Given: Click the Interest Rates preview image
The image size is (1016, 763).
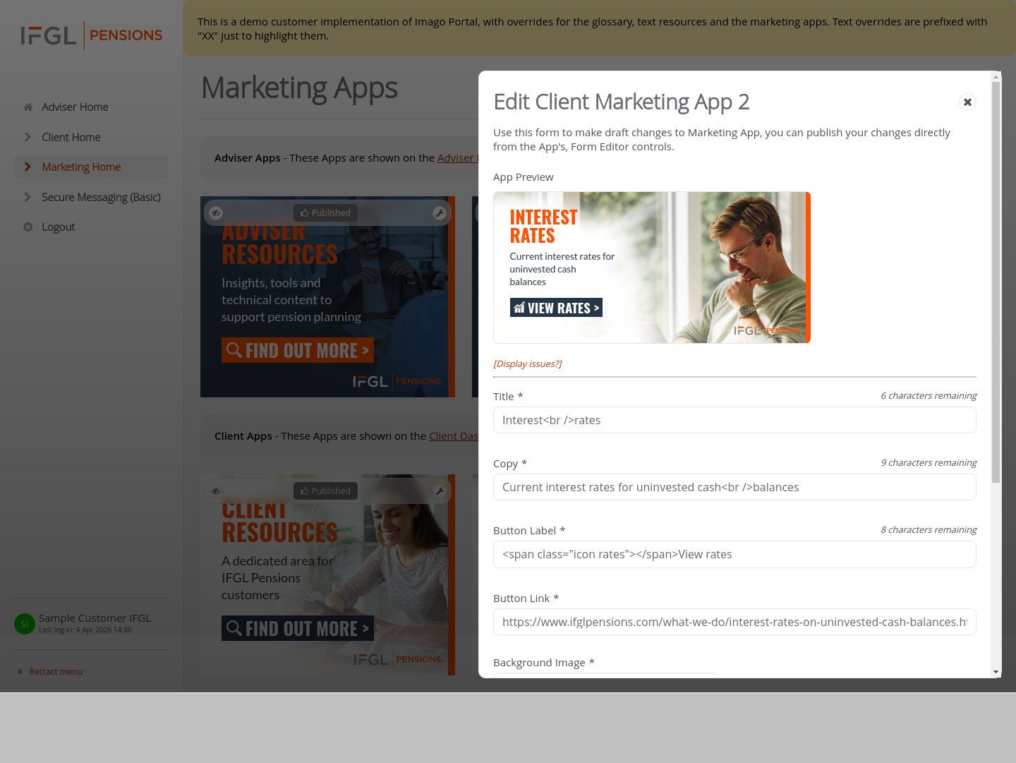Looking at the screenshot, I should click(652, 268).
